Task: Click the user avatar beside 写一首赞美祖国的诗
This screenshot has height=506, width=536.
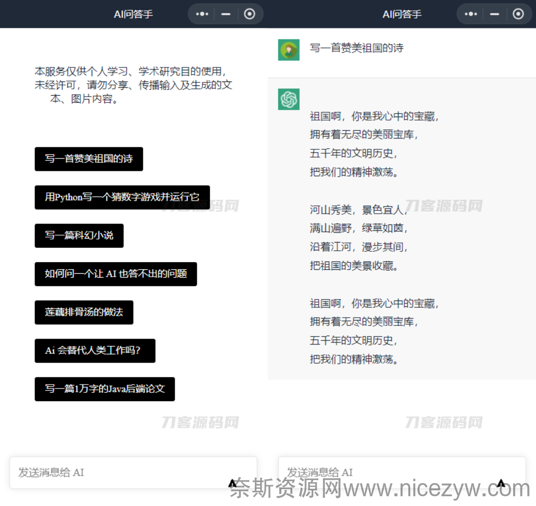Action: click(x=289, y=50)
